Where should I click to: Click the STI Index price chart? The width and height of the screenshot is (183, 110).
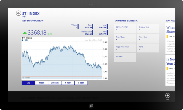click(x=65, y=58)
